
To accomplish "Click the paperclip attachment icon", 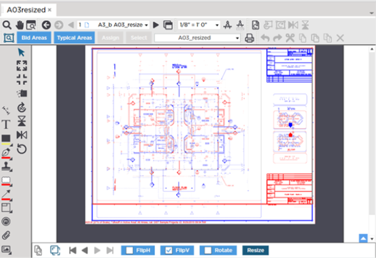I will (x=6, y=235).
